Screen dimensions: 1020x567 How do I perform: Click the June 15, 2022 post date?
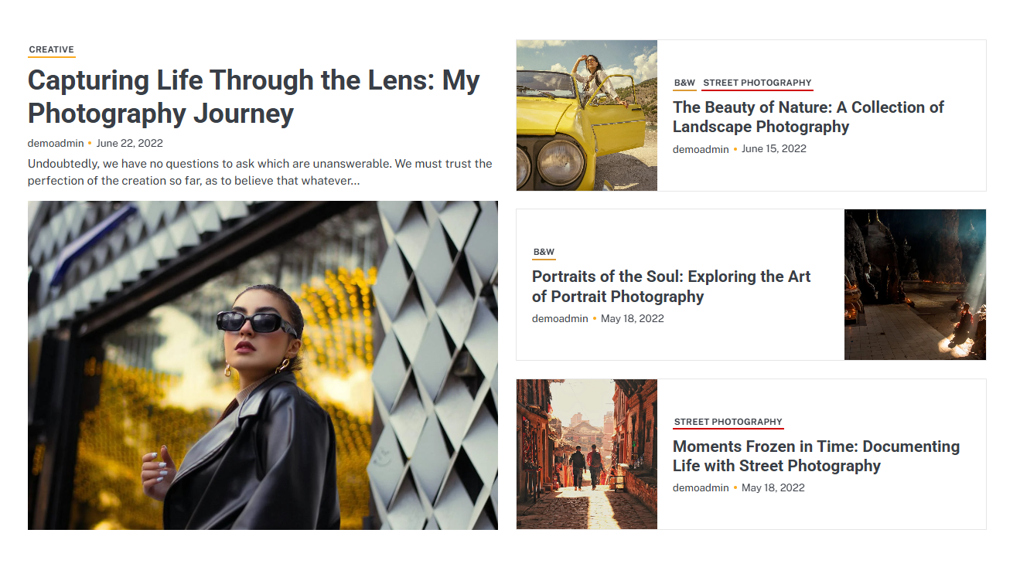coord(773,148)
